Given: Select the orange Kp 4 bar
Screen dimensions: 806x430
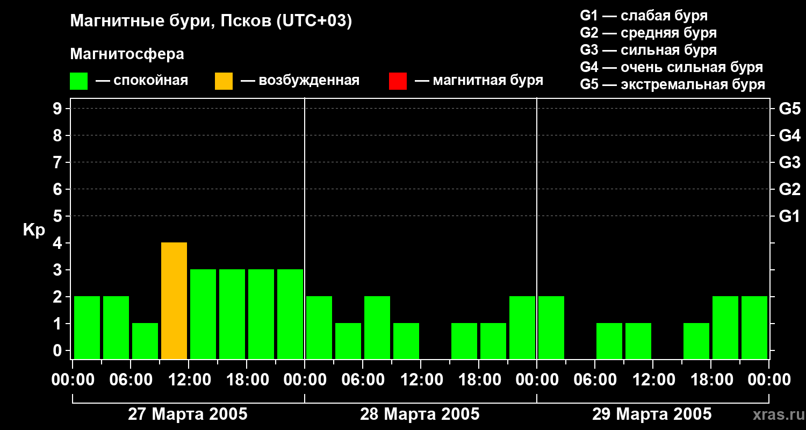Looking at the screenshot, I should point(174,300).
